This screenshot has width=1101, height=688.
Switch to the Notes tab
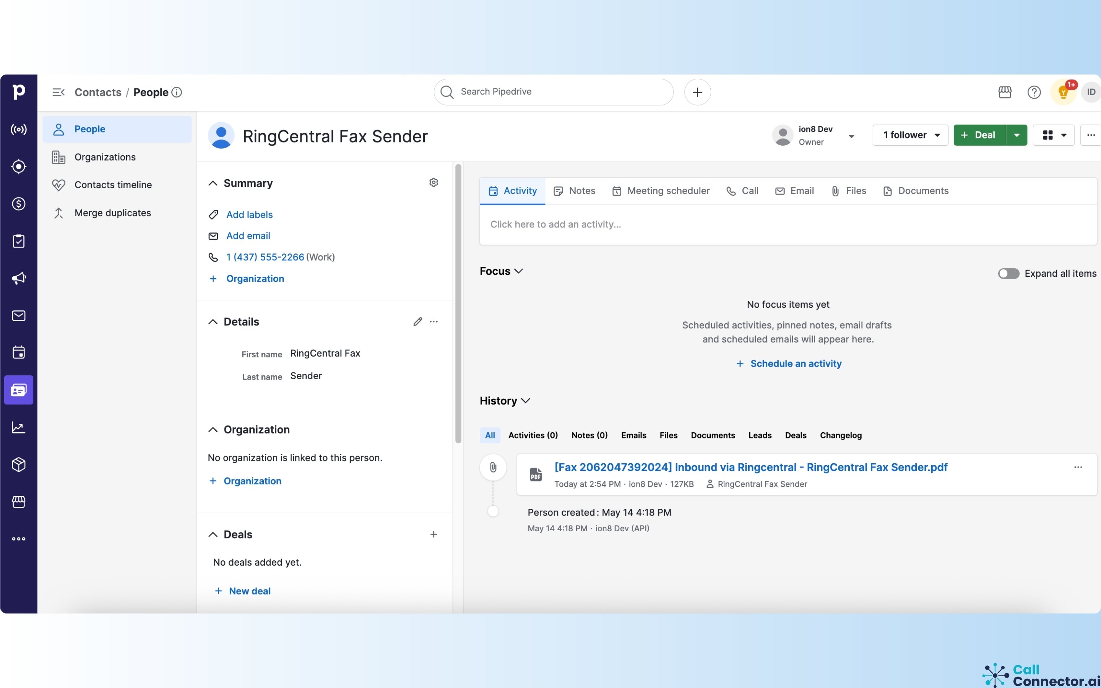coord(574,191)
